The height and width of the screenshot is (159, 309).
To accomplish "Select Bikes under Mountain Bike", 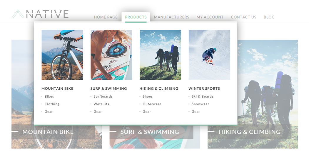I will [x=49, y=96].
